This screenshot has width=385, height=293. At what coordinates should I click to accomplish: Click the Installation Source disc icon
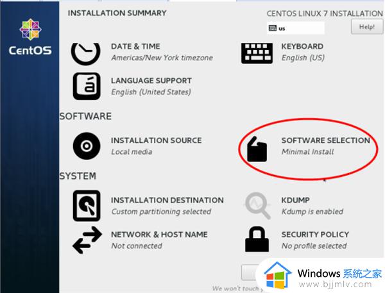point(86,146)
